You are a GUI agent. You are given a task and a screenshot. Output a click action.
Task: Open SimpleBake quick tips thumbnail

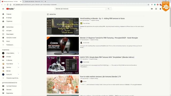coord(63,65)
